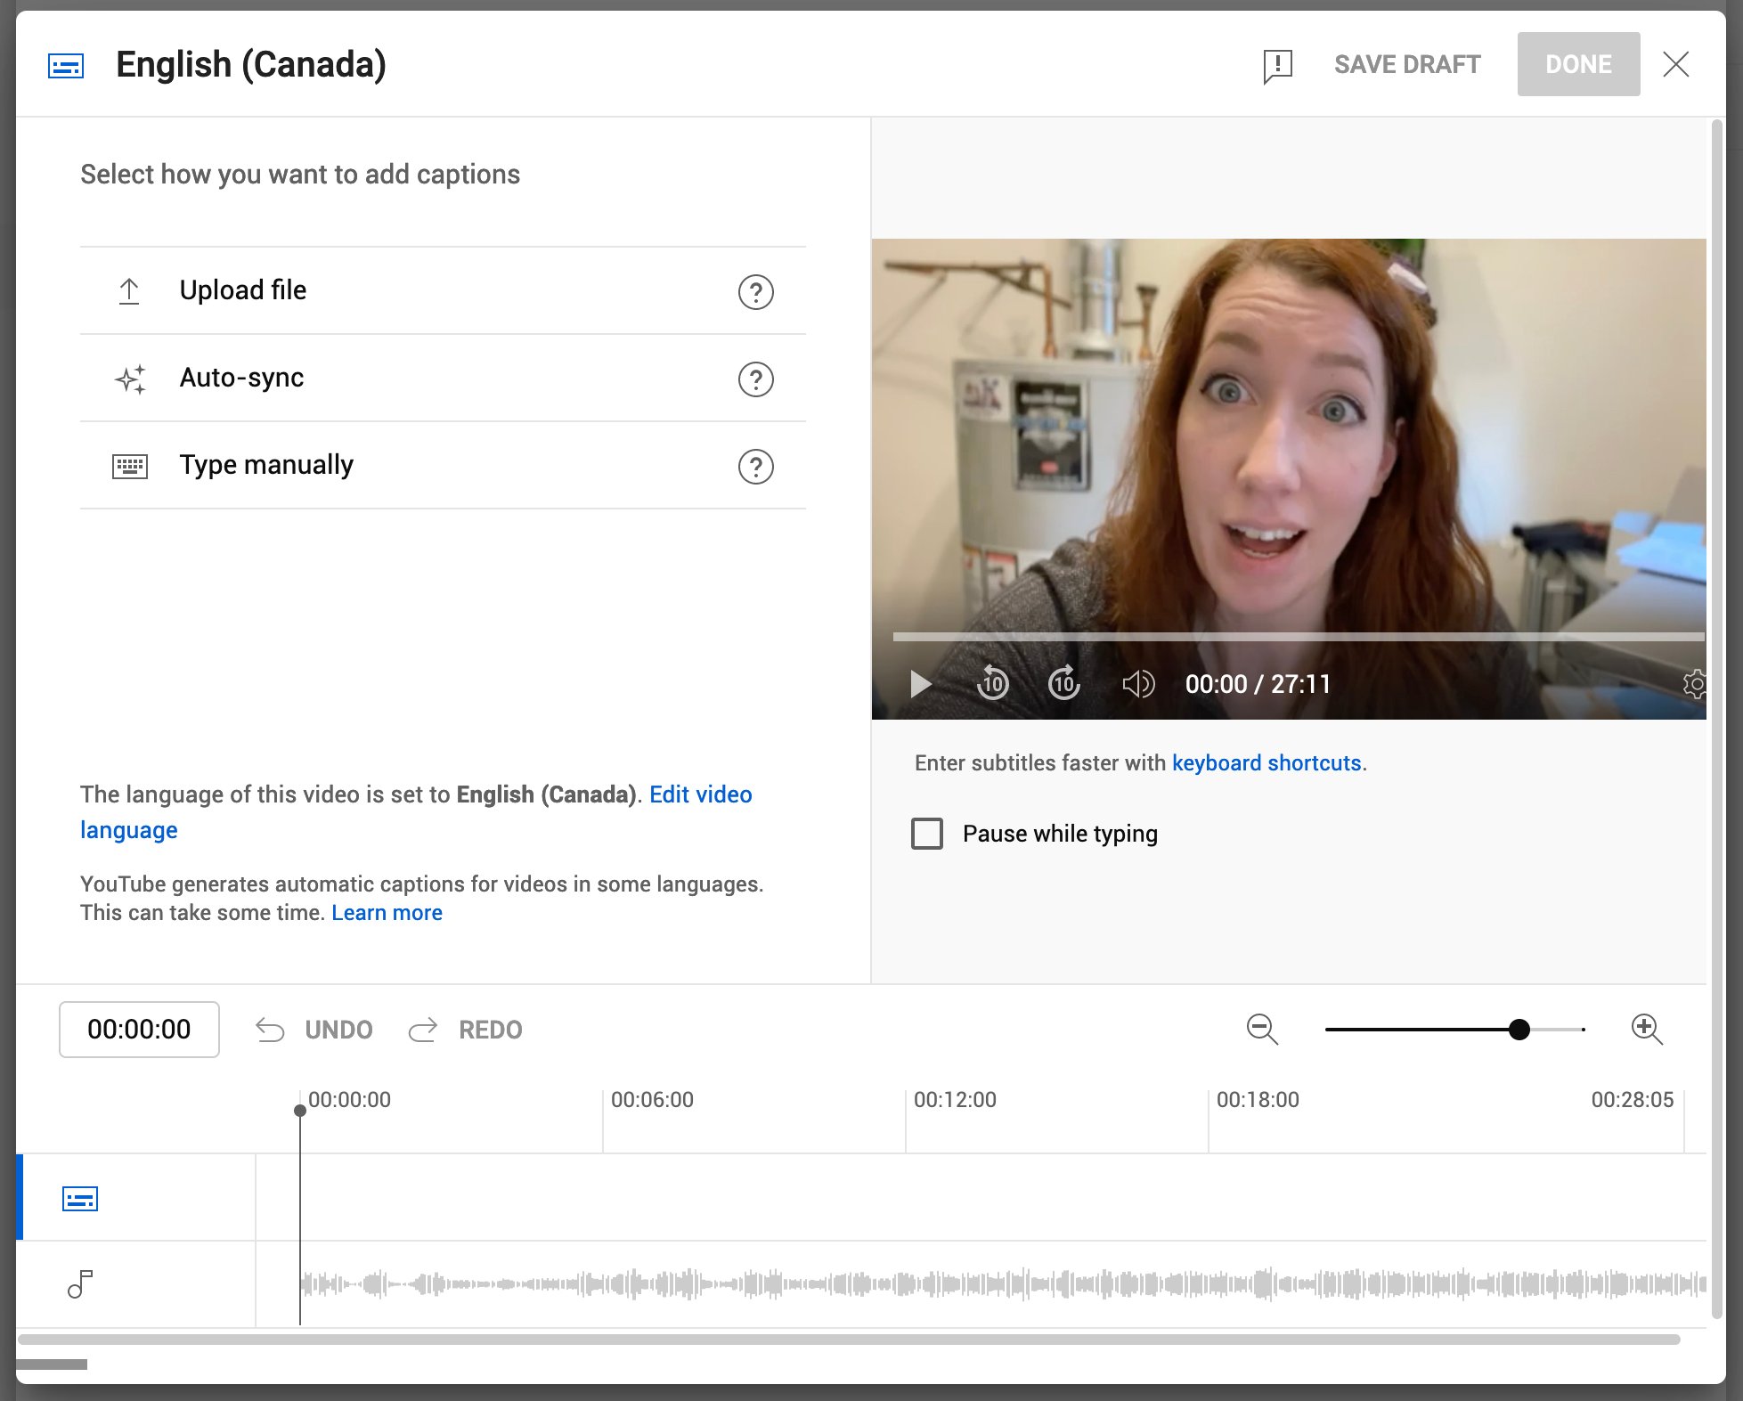Open help for Upload file

point(756,292)
